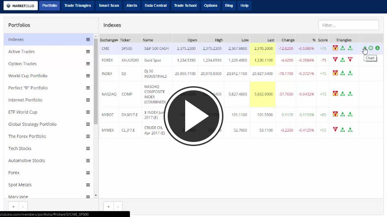Select the Spot Metals portfolio
Viewport: 387px width, 217px height.
49,185
